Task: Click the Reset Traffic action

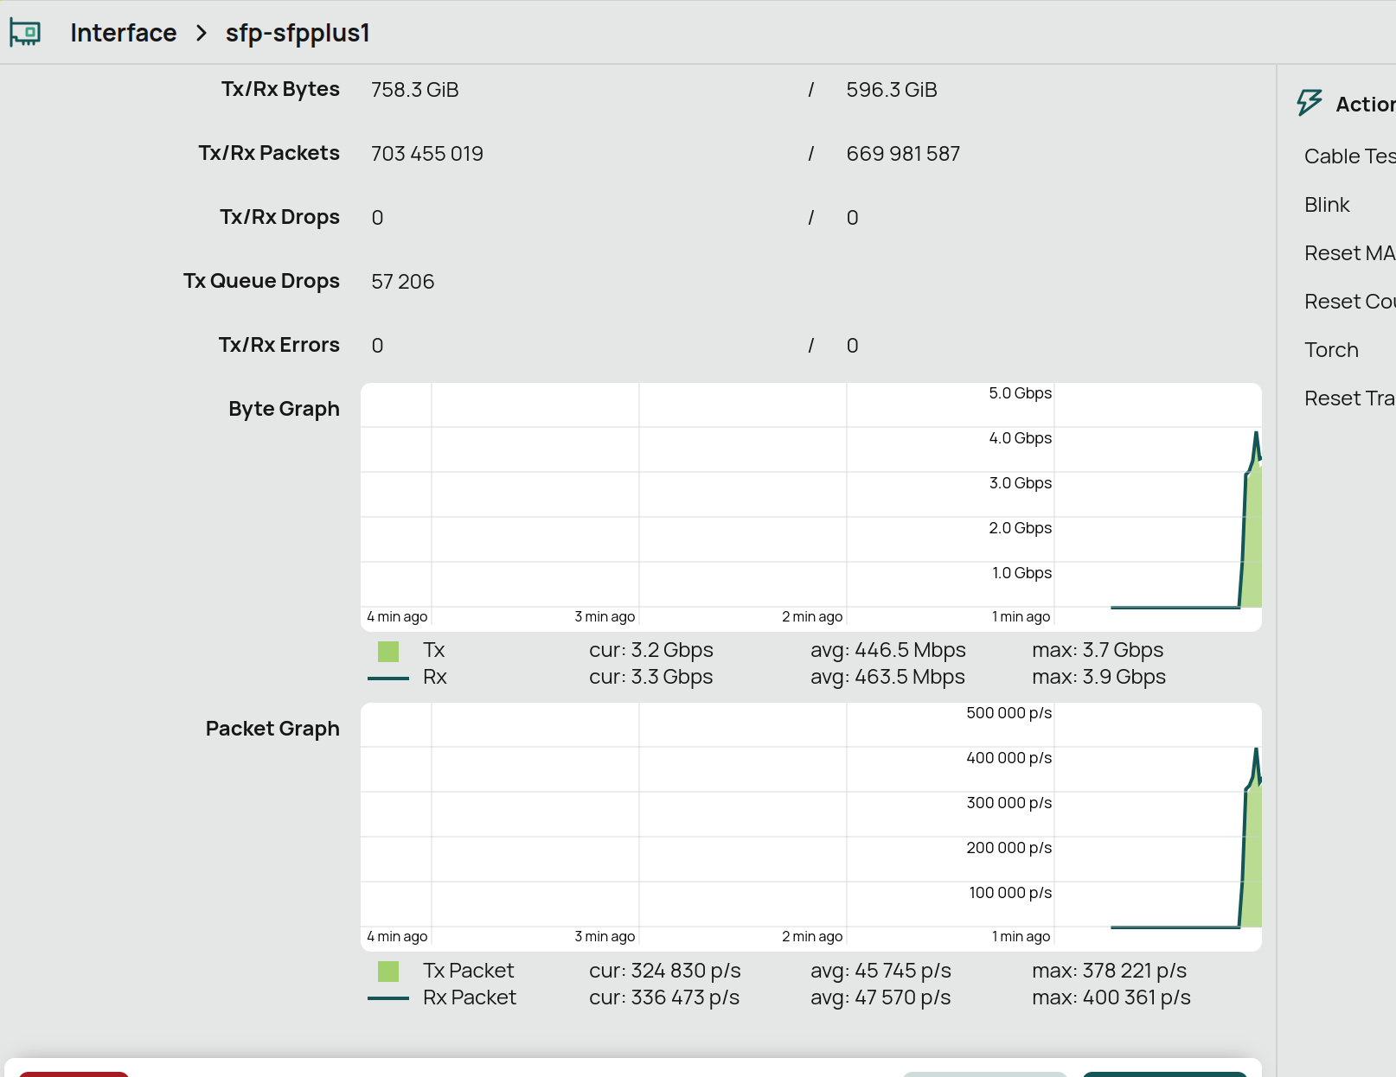Action: 1349,398
